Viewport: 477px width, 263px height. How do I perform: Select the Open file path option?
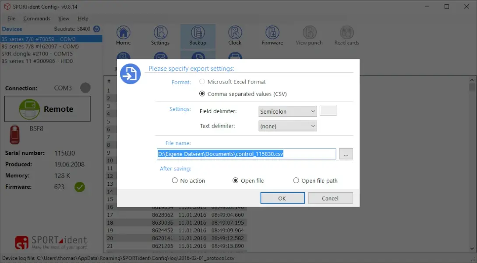[x=296, y=180]
